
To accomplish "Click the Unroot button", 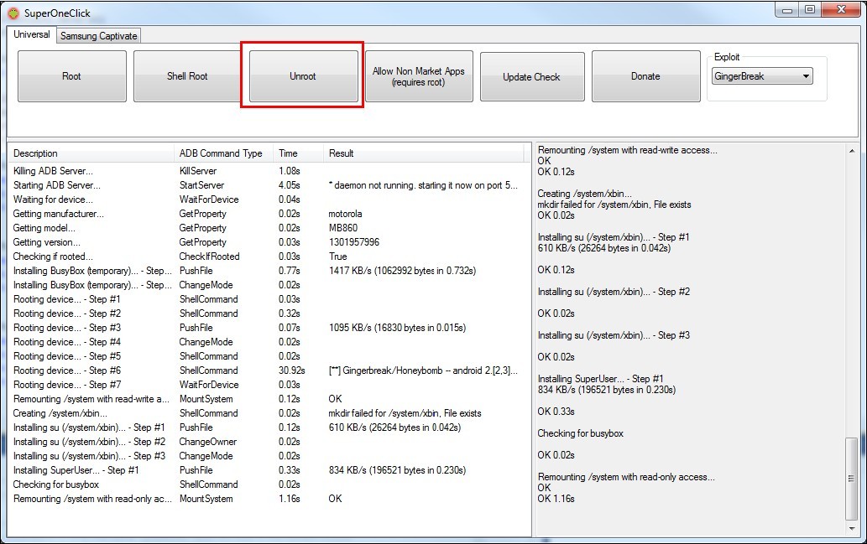I will coord(303,76).
